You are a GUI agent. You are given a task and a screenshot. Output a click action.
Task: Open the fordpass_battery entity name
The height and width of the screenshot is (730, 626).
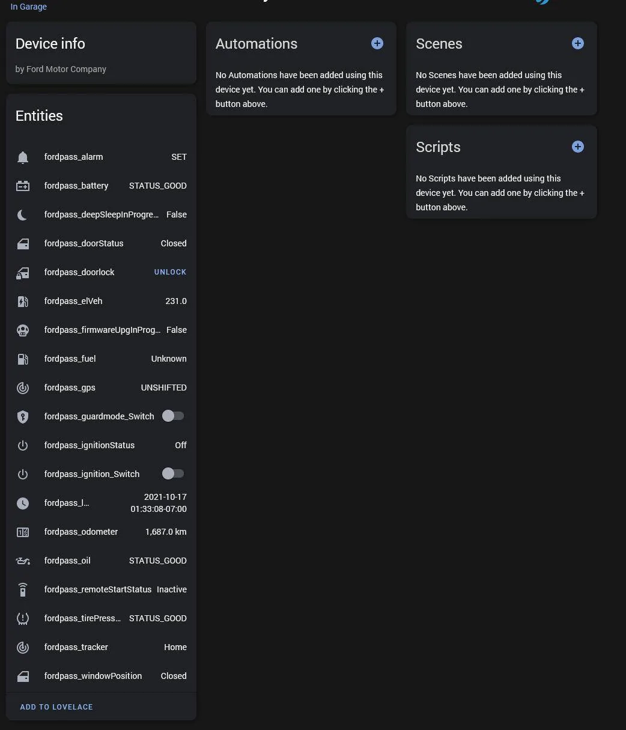click(76, 186)
